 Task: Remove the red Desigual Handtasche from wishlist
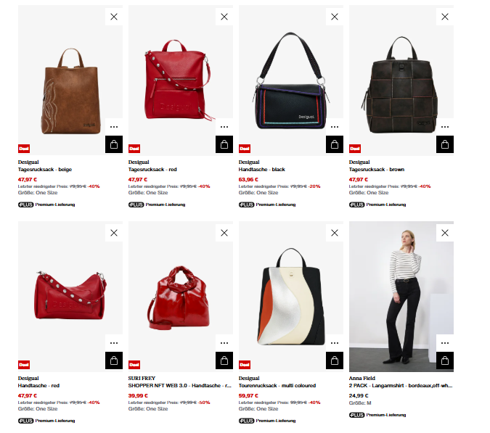coord(114,233)
